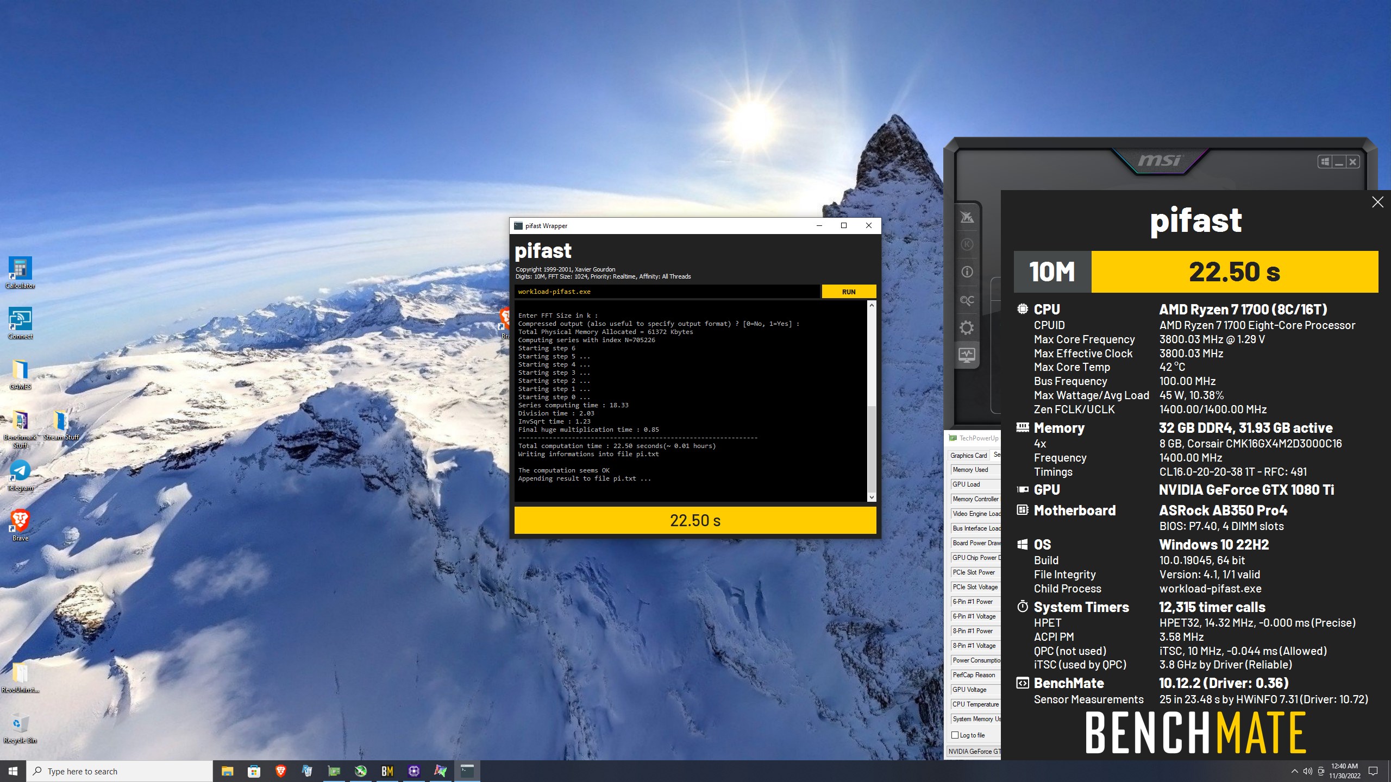Click the yellow 22.50 s result bar in pifast Wrapper

point(695,520)
